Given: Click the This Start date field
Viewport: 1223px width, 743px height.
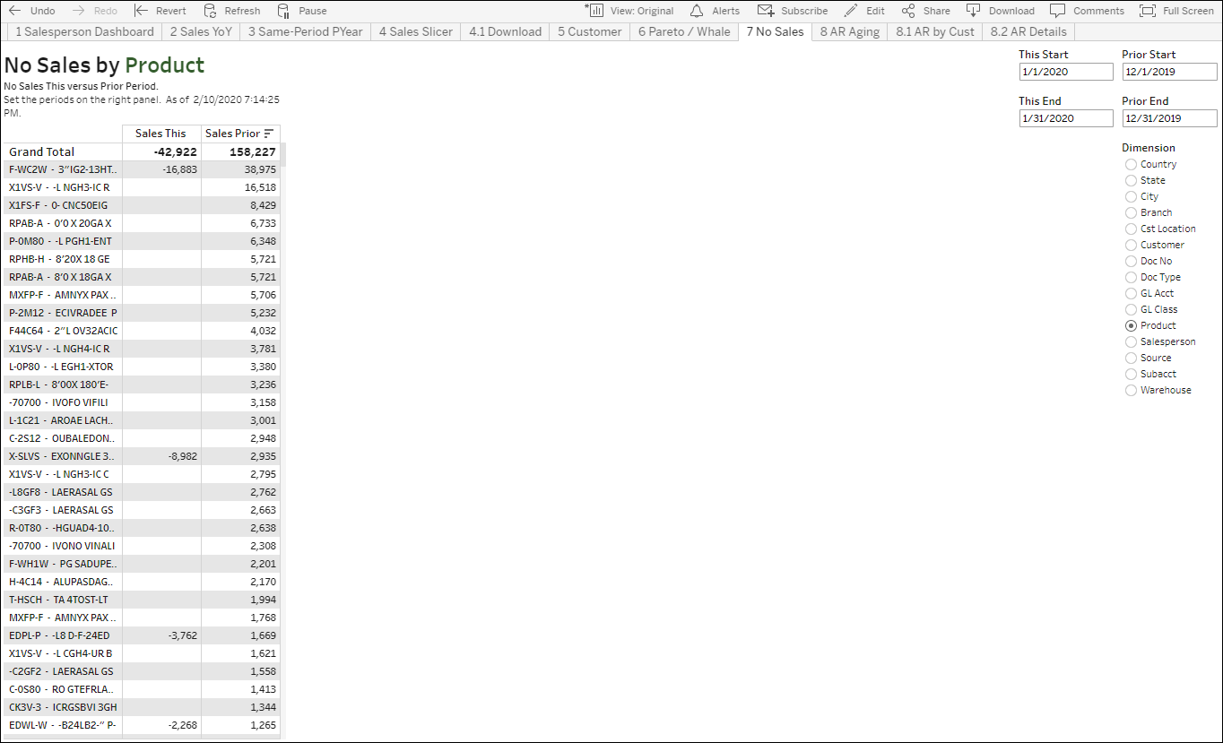Looking at the screenshot, I should [1065, 72].
